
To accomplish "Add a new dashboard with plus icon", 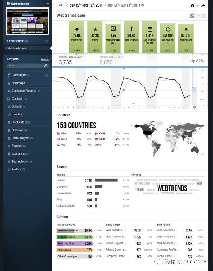I will (x=46, y=41).
